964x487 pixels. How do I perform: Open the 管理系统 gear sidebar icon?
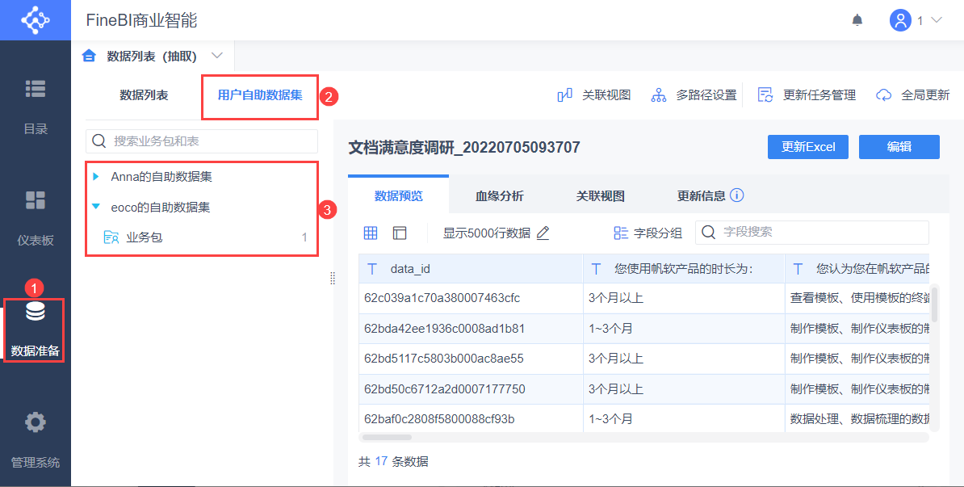coord(35,422)
